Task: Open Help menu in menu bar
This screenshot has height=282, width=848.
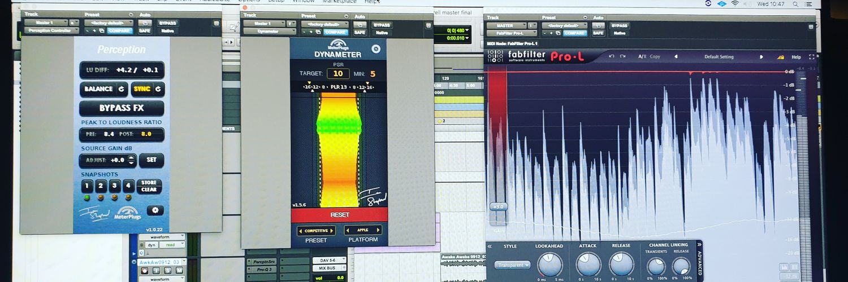Action: [x=371, y=2]
